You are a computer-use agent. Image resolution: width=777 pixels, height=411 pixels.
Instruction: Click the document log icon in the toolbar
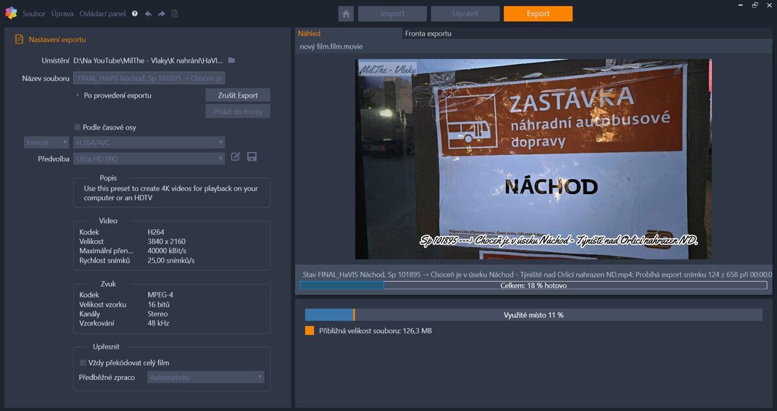(x=174, y=13)
